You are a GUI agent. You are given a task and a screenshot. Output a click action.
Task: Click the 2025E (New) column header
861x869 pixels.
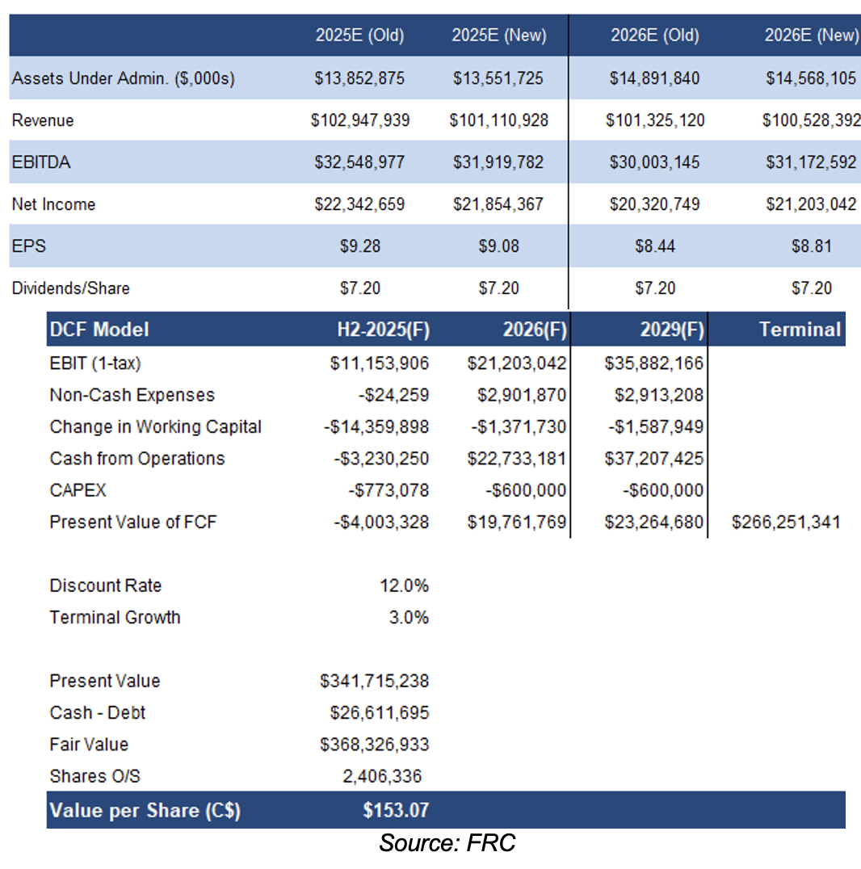pyautogui.click(x=498, y=35)
